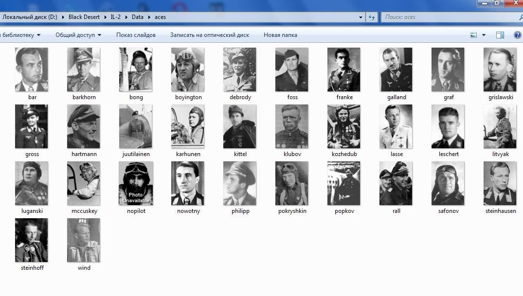Start Показ слайдов slideshow
Viewport: 523px width, 296px height.
(x=136, y=35)
